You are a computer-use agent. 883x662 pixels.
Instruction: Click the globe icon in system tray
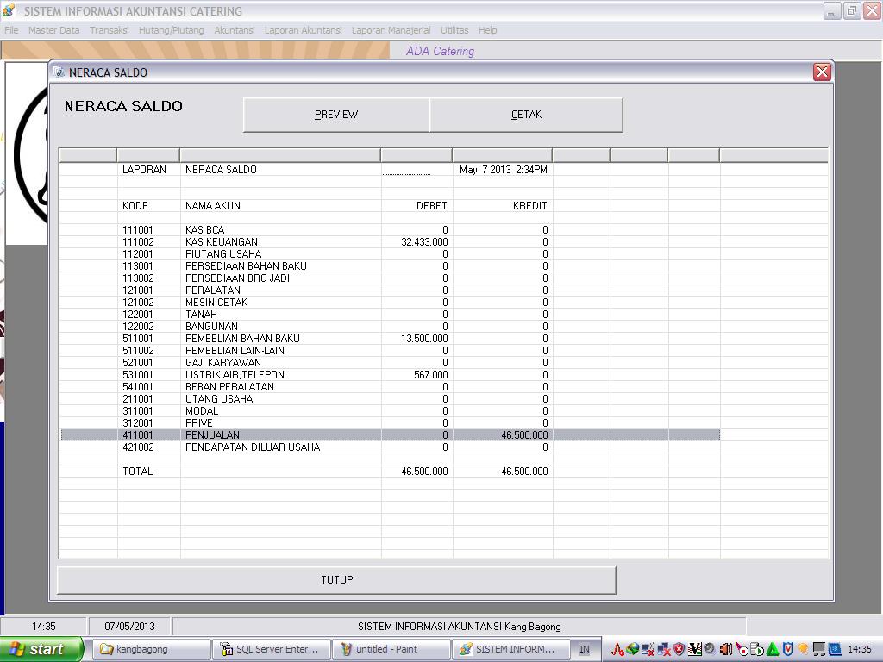[x=632, y=649]
